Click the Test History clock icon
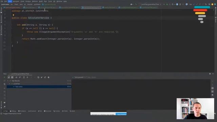 [x=38, y=77]
